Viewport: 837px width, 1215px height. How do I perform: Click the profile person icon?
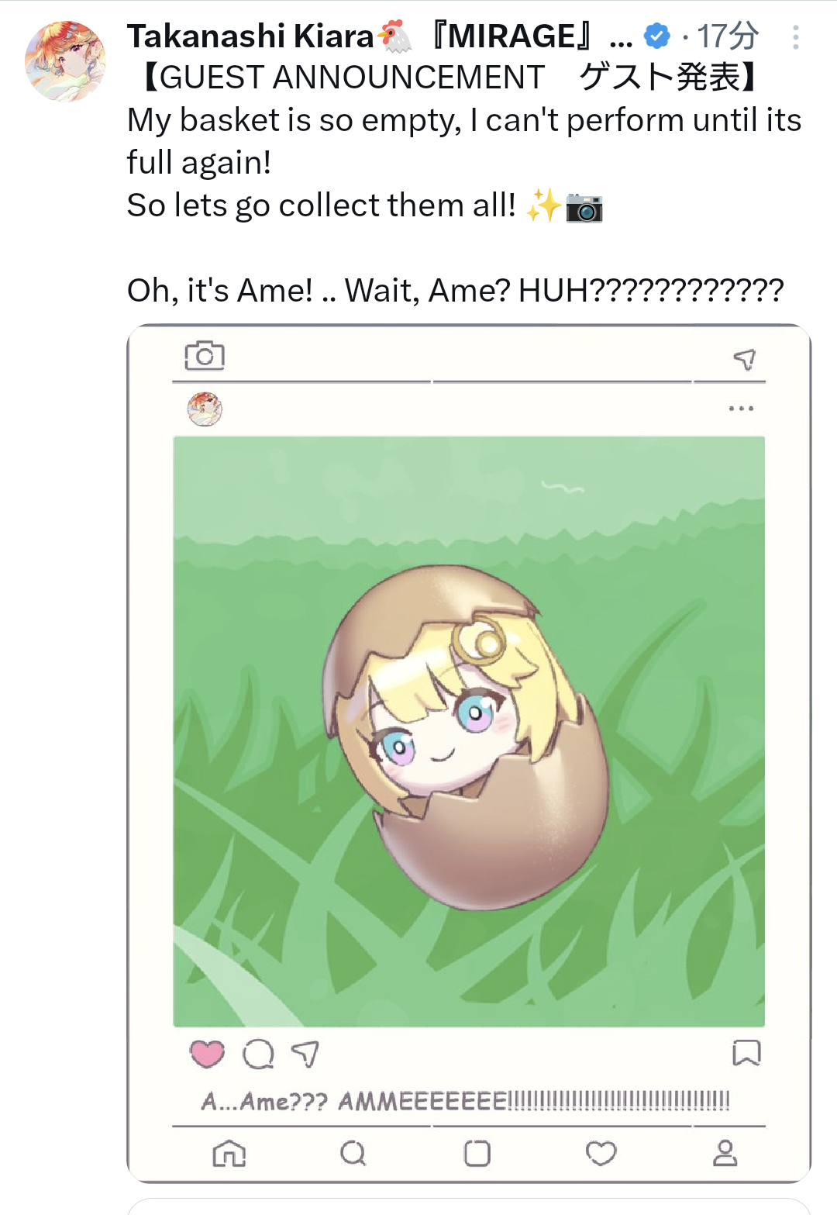[725, 1154]
